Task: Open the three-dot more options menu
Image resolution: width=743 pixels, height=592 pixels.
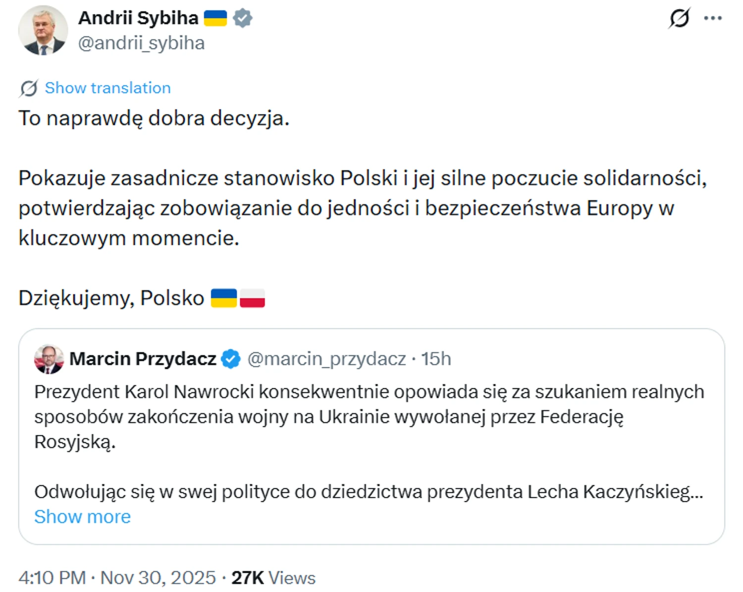Action: (713, 18)
